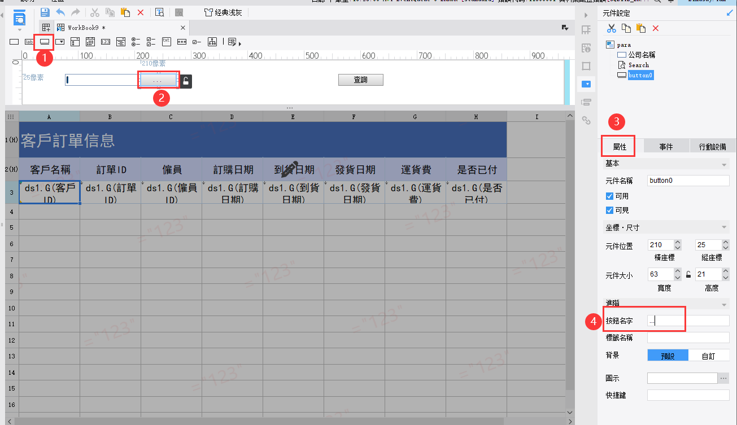This screenshot has height=425, width=737.
Task: Select the date calendar widget icon
Action: pyautogui.click(x=90, y=41)
